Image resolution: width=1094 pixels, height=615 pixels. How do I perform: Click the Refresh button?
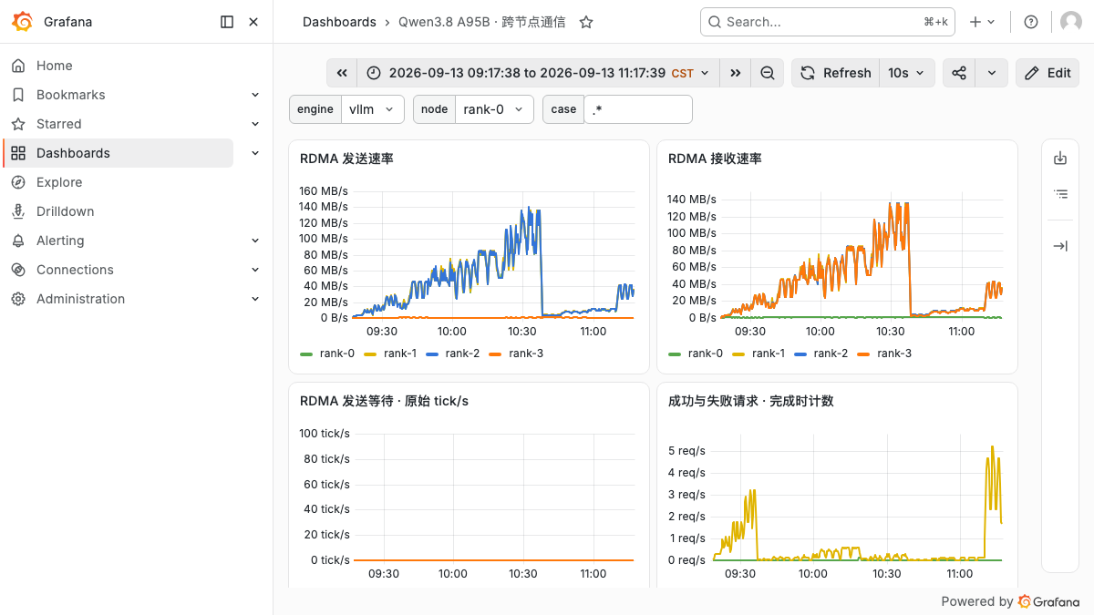pos(836,73)
